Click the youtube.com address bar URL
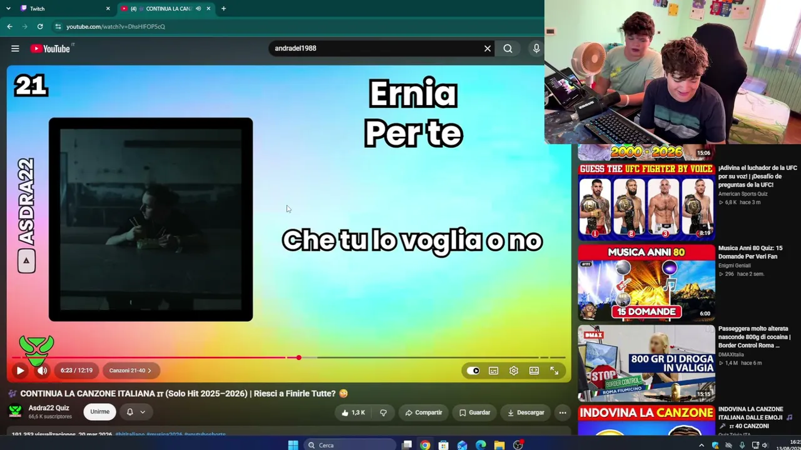801x450 pixels. click(116, 26)
